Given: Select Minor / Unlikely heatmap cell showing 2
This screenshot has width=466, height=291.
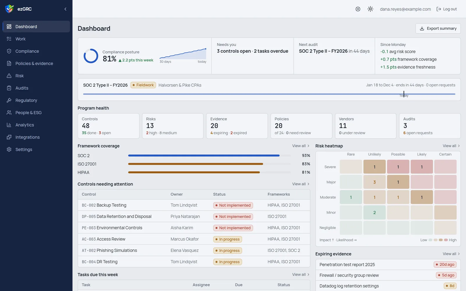Looking at the screenshot, I should (375, 212).
